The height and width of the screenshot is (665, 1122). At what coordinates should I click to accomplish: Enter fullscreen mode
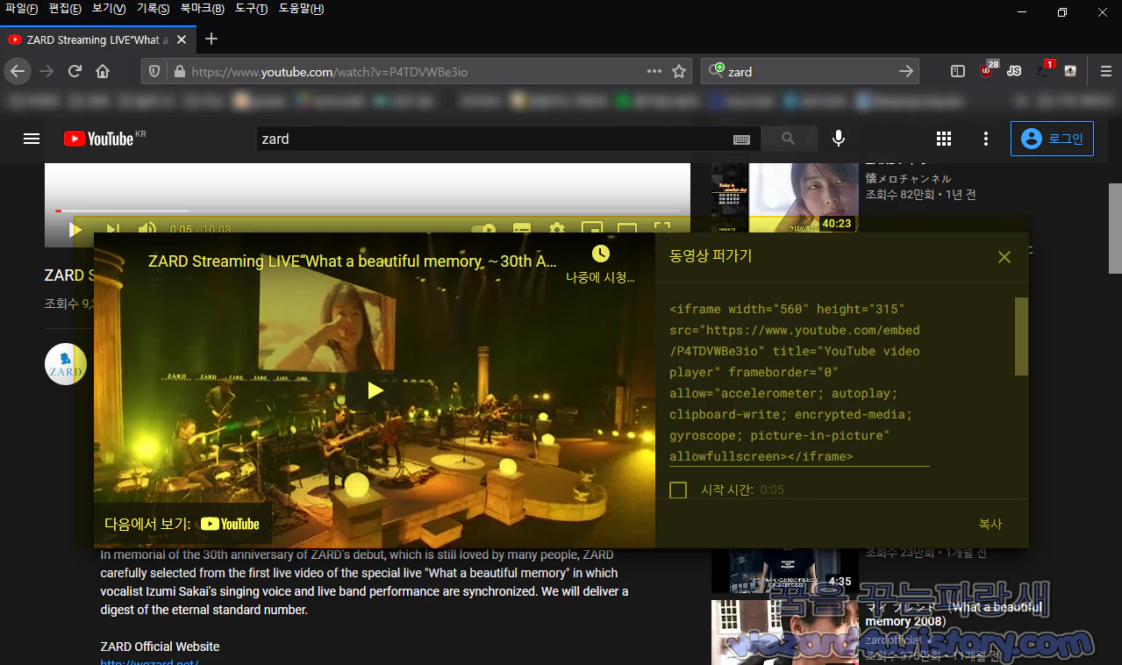tap(662, 230)
